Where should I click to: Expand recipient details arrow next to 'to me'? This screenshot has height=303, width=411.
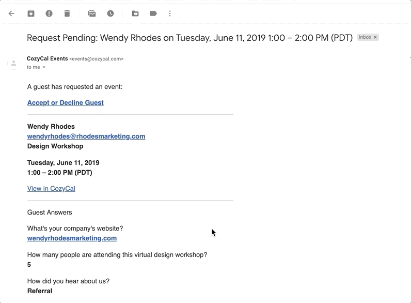44,67
